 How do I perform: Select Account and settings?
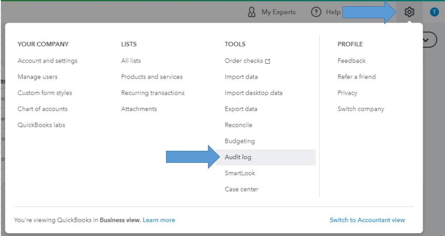pyautogui.click(x=47, y=61)
